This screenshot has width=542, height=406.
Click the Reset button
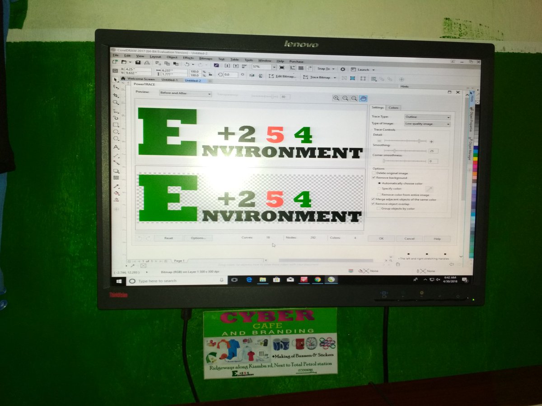(168, 238)
